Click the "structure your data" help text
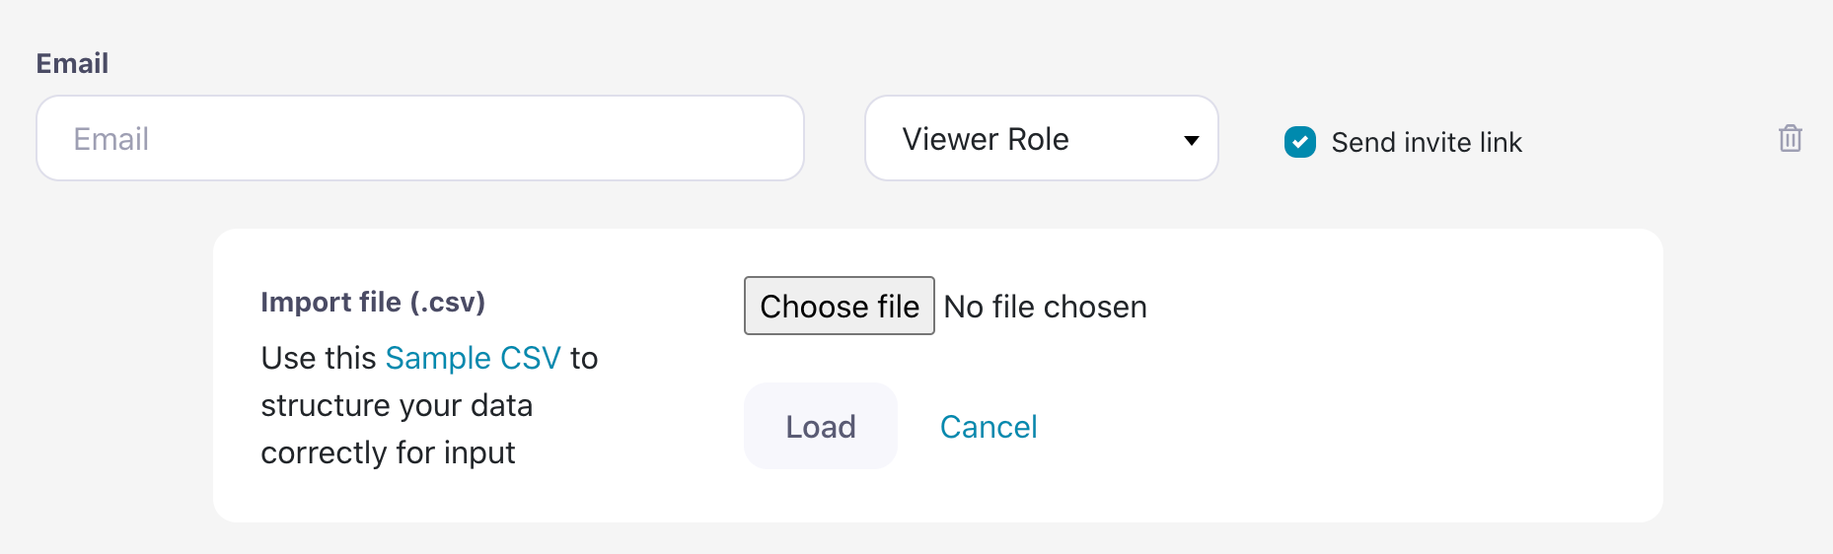1833x554 pixels. 397,405
